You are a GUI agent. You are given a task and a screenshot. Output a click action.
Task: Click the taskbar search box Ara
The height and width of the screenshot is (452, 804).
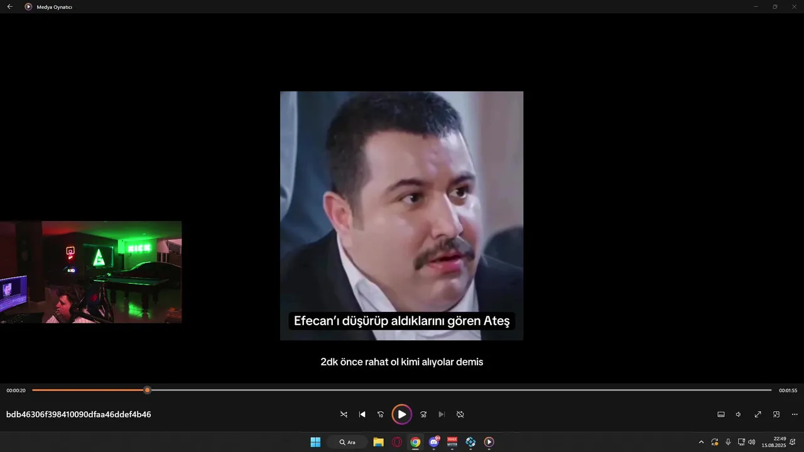click(x=347, y=442)
